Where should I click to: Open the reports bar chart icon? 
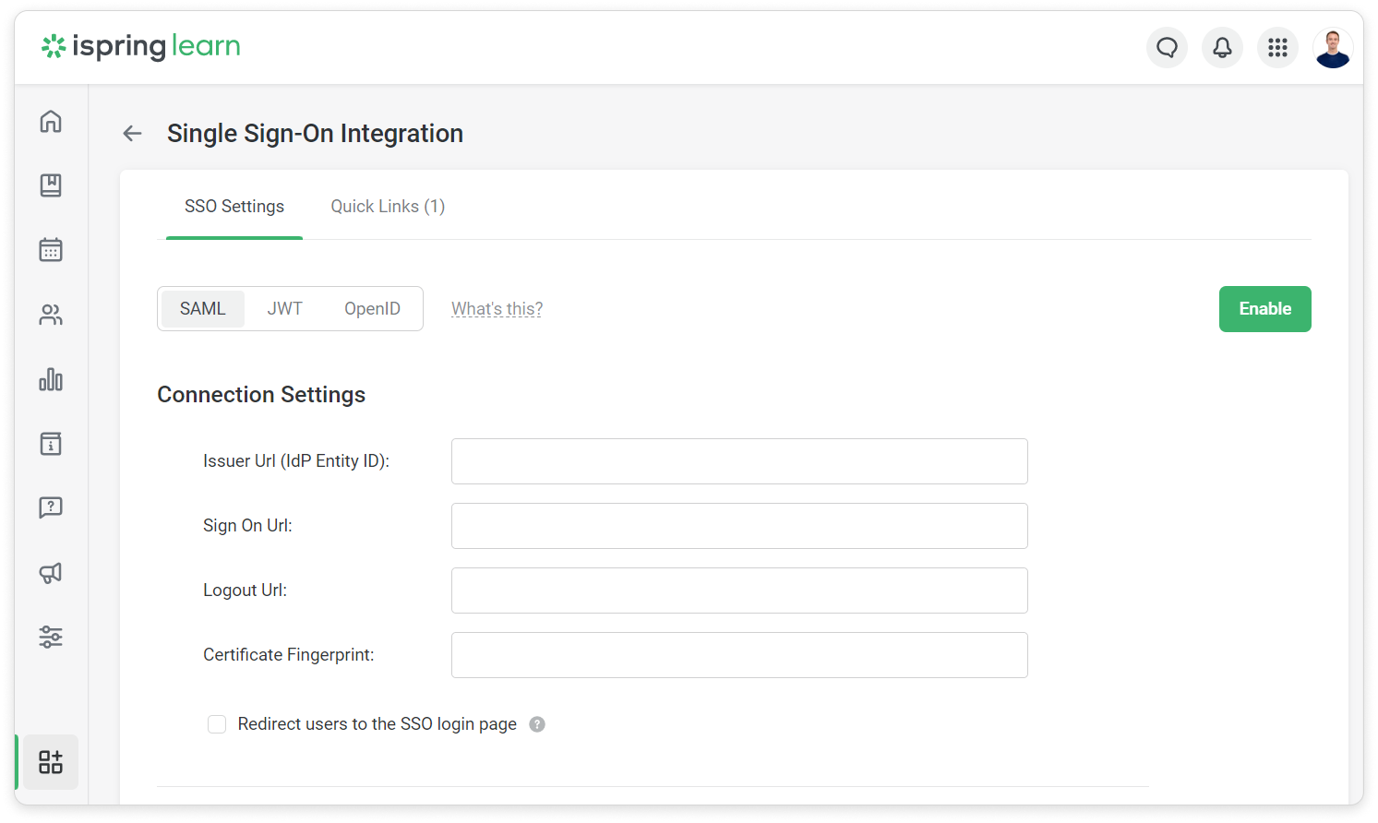(51, 380)
